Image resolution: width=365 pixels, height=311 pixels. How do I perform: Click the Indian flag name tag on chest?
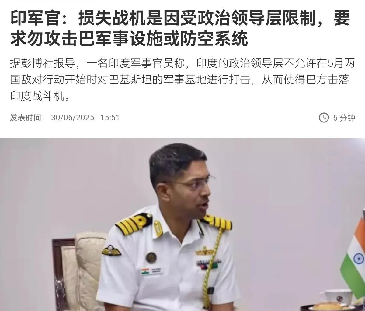click(151, 271)
